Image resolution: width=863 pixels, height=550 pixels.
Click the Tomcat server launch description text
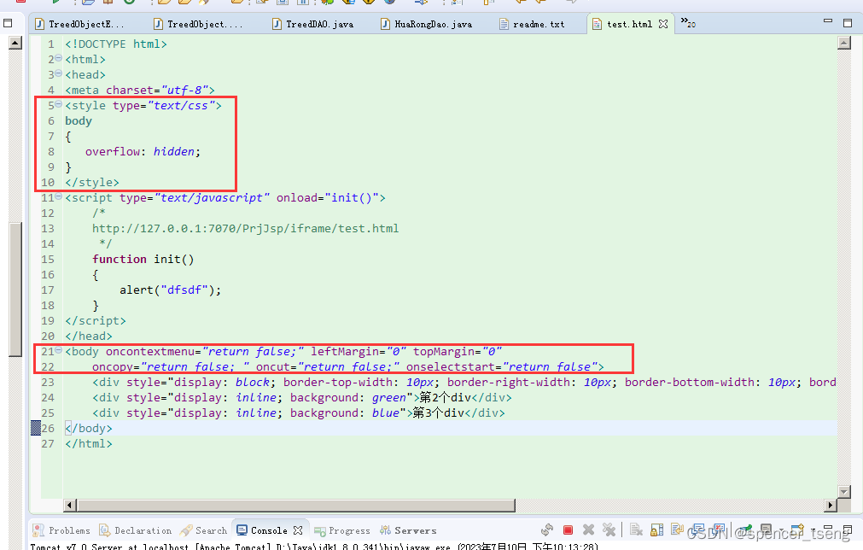click(x=314, y=546)
